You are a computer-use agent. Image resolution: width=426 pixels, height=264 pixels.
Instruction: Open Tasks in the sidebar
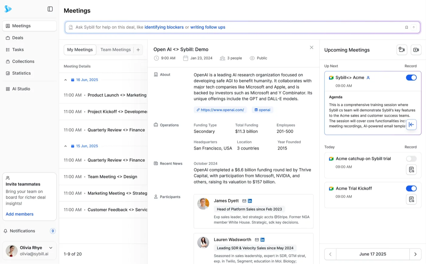tap(30, 50)
